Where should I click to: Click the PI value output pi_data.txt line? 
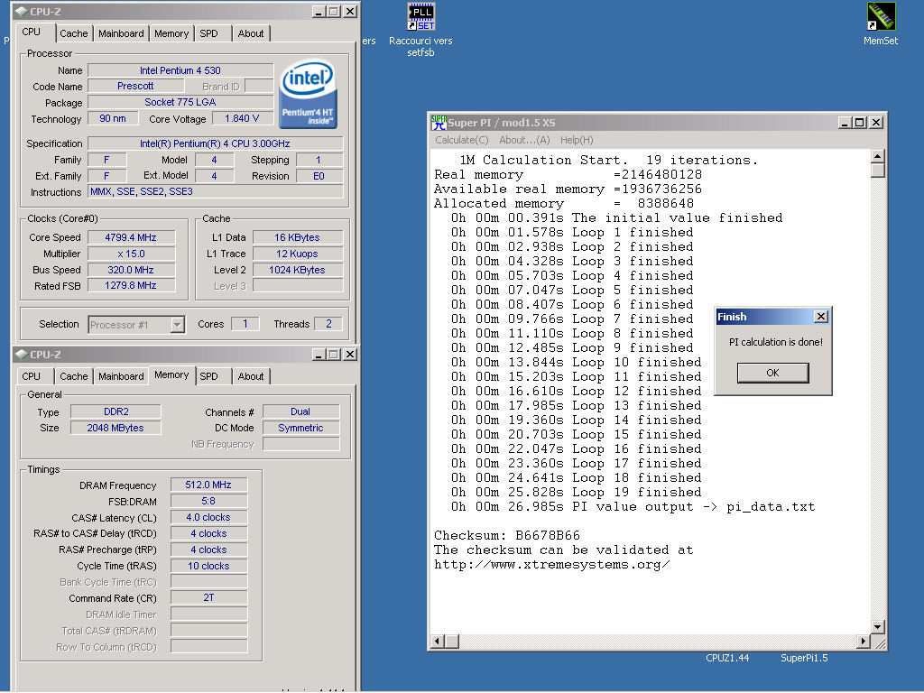click(633, 507)
